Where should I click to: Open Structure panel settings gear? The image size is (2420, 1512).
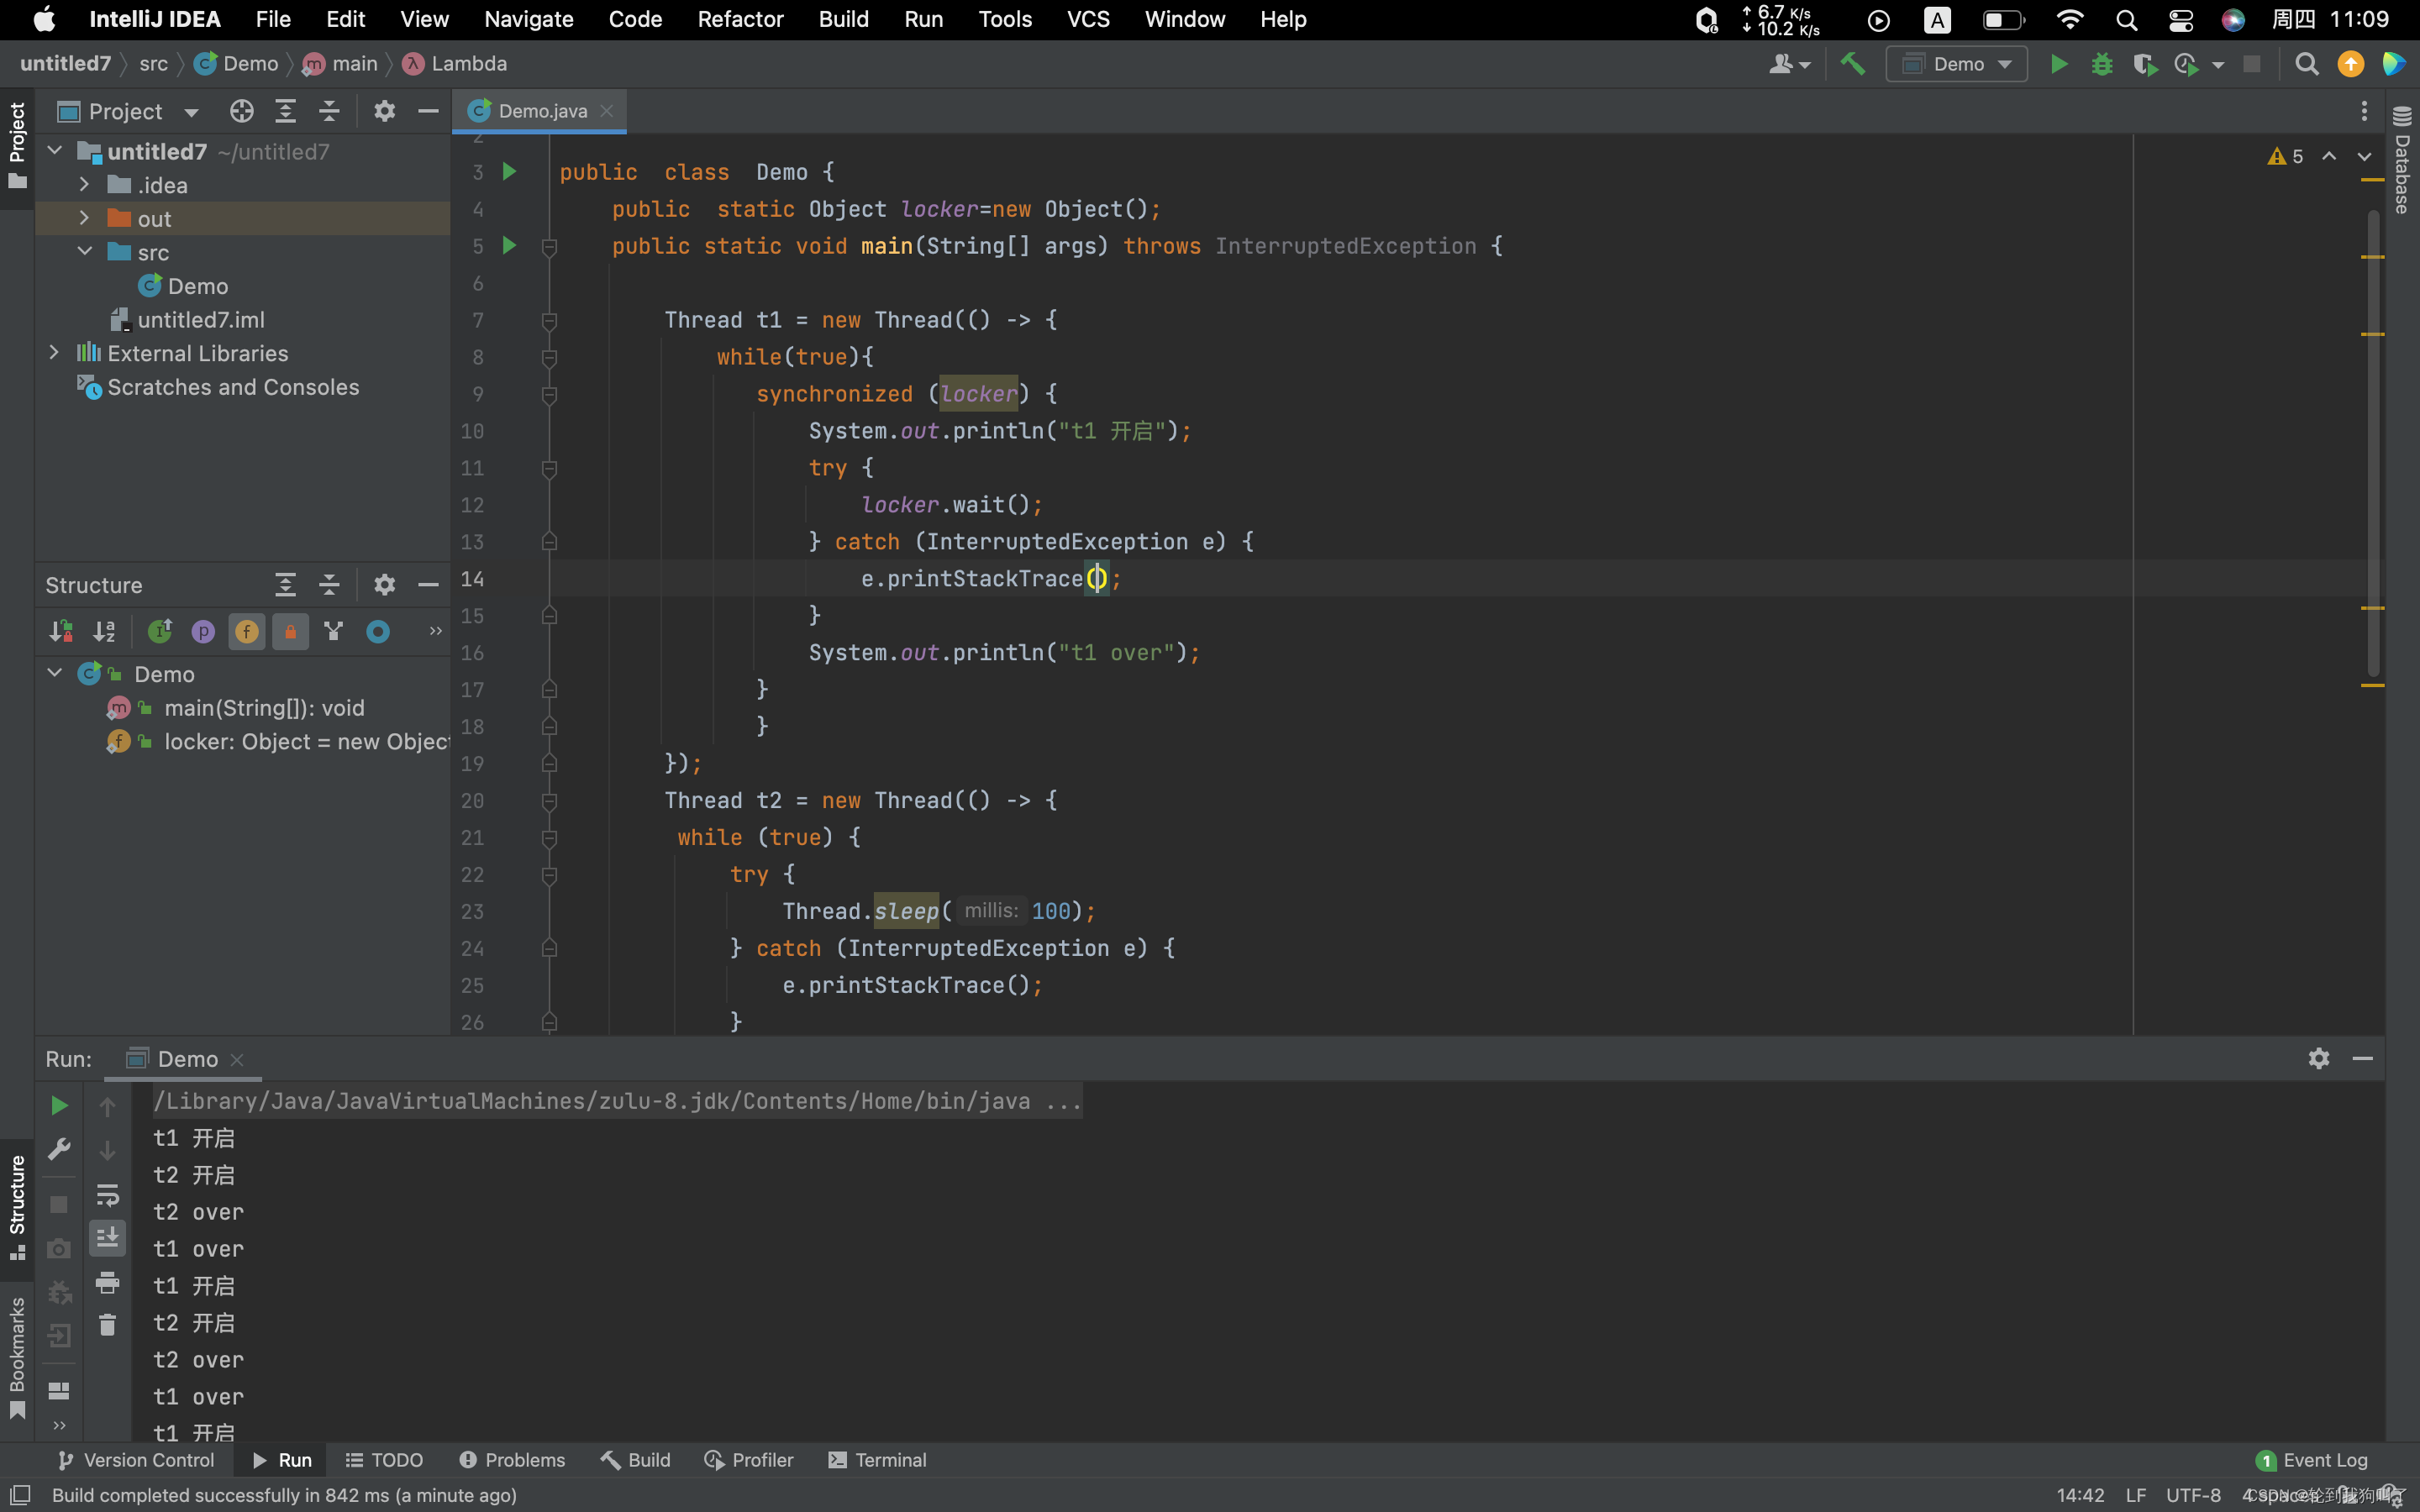[384, 584]
